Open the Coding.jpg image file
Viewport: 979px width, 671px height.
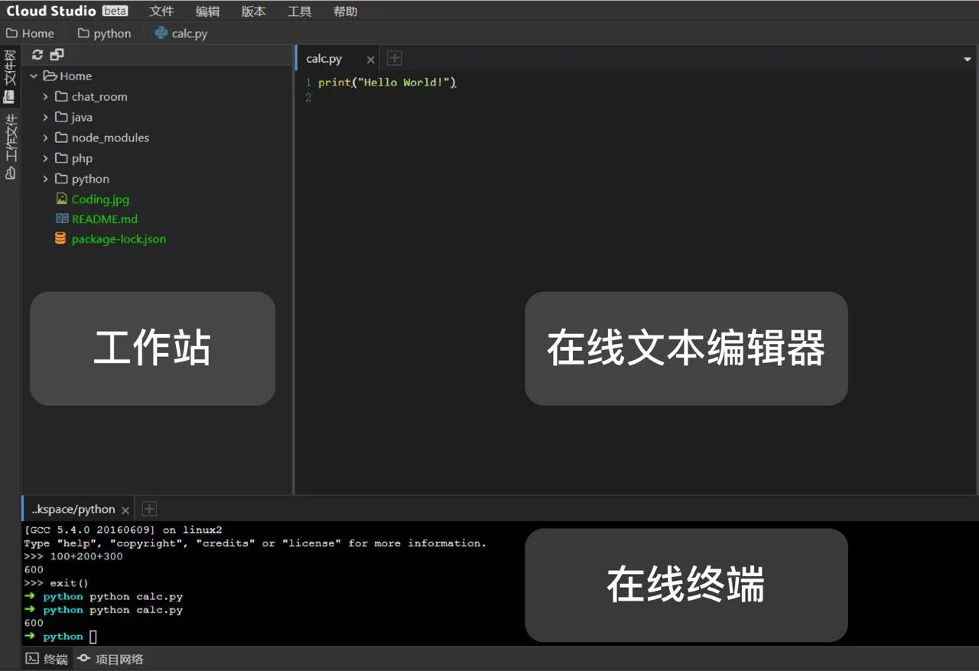(100, 199)
